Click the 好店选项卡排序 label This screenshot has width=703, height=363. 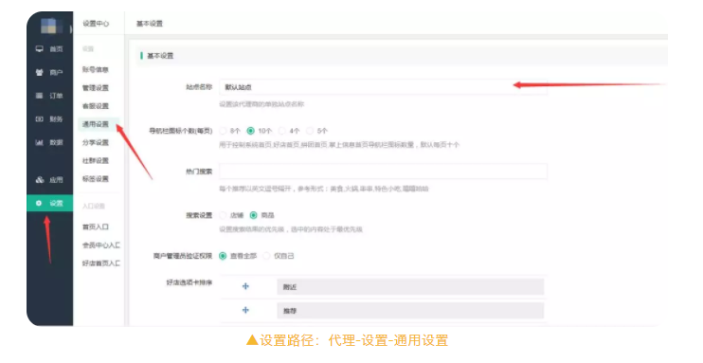[189, 282]
